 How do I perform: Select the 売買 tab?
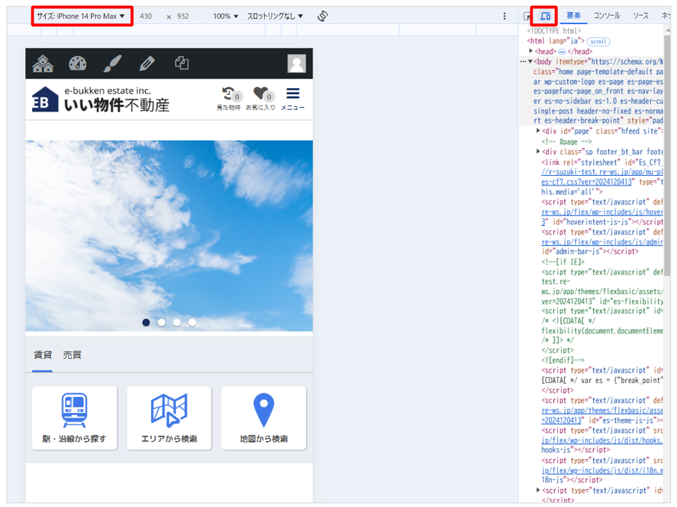[x=72, y=355]
